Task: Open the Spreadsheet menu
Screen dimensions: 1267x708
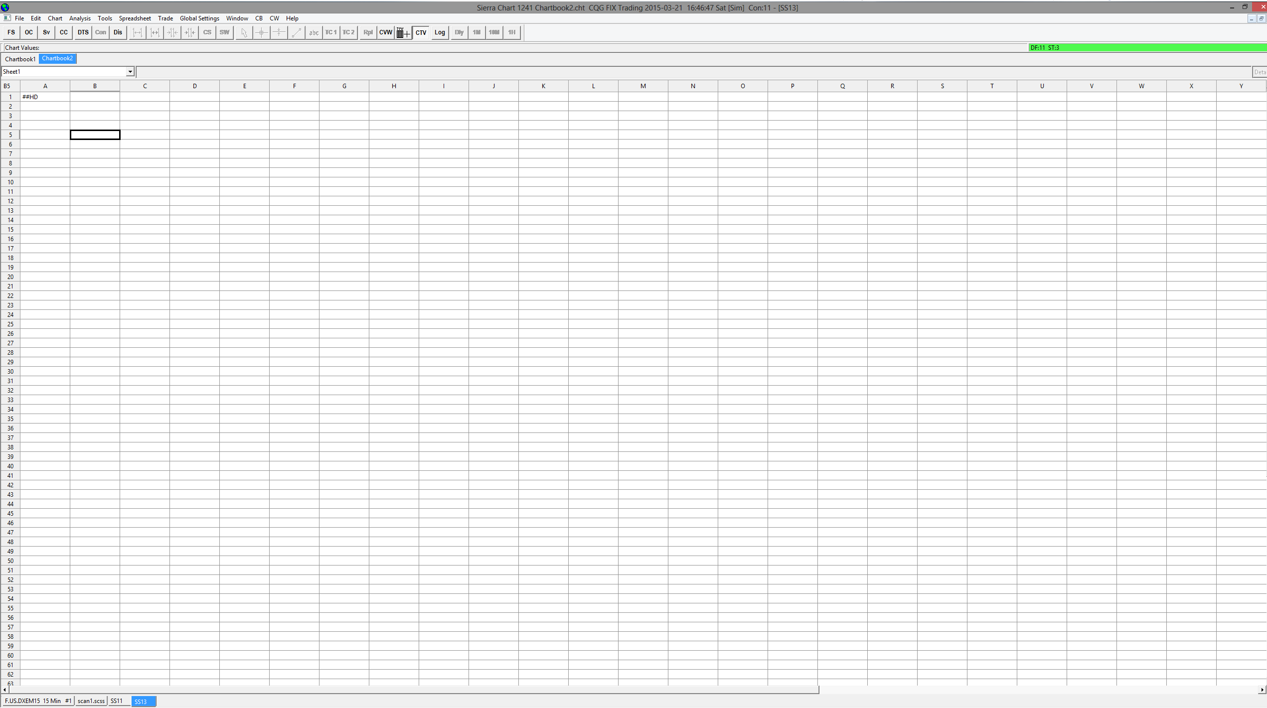Action: 135,18
